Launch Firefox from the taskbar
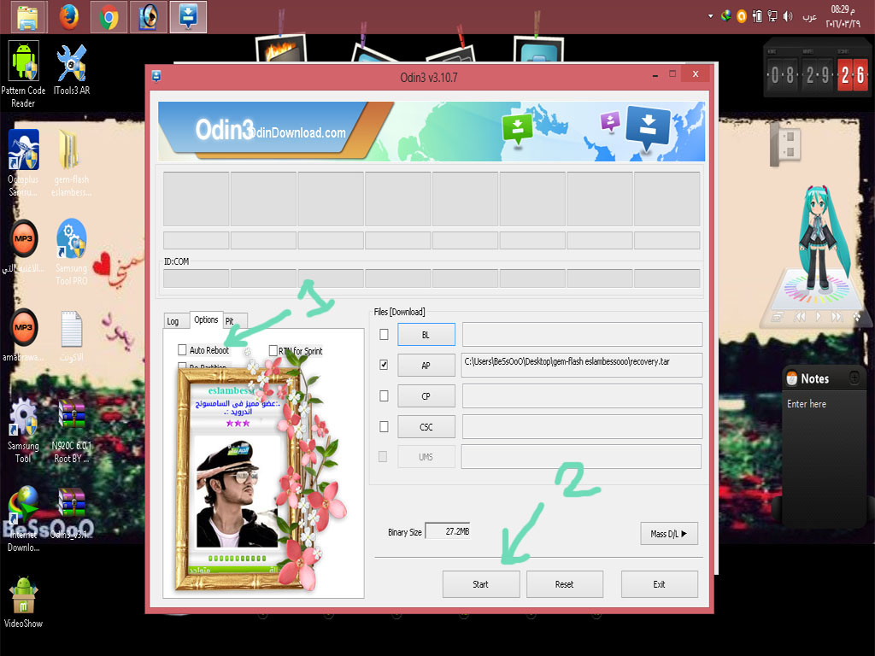Viewport: 875px width, 656px height. click(68, 17)
